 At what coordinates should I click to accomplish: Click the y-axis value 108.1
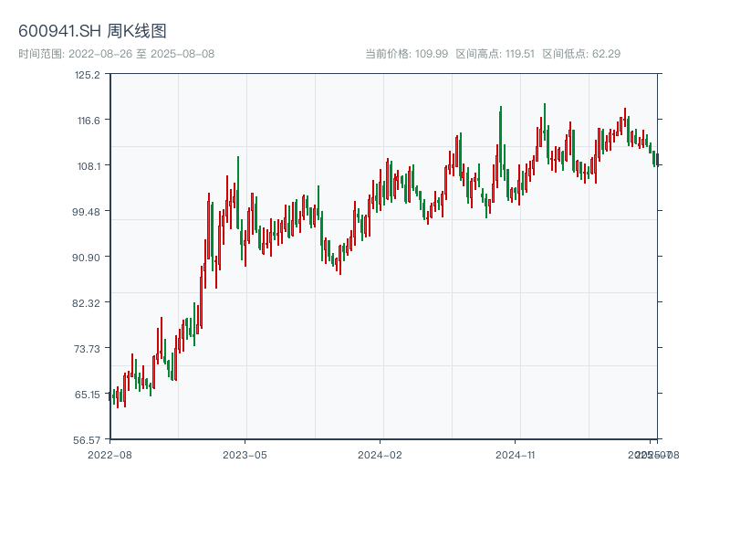(89, 166)
